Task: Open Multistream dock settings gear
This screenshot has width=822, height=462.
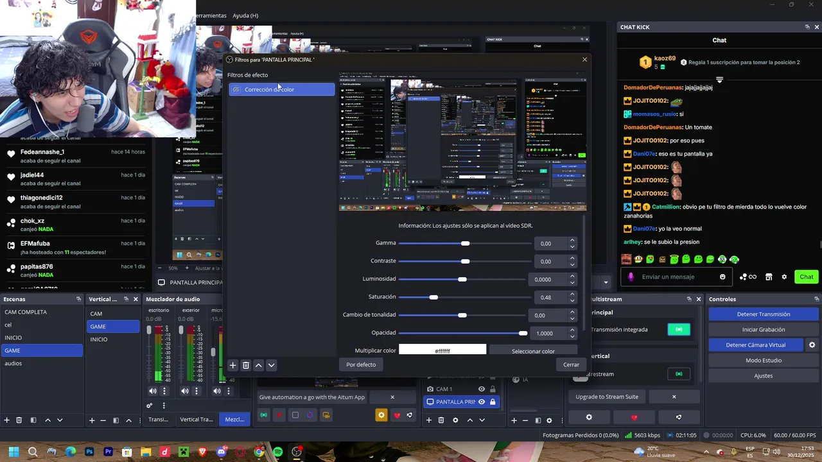Action: coord(589,417)
